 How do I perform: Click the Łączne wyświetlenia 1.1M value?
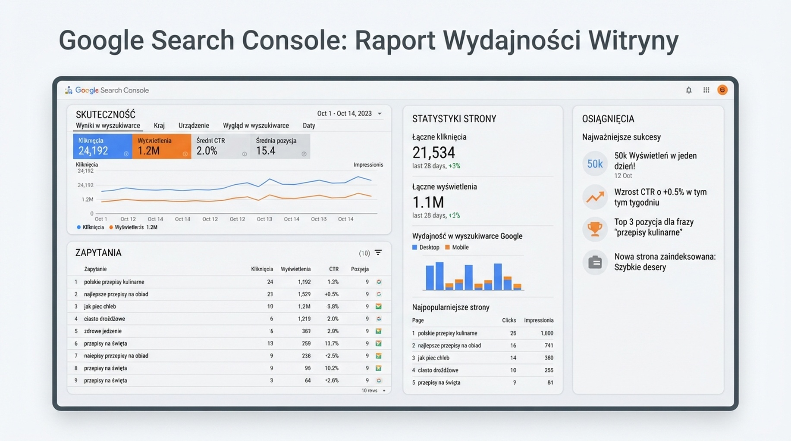(428, 202)
